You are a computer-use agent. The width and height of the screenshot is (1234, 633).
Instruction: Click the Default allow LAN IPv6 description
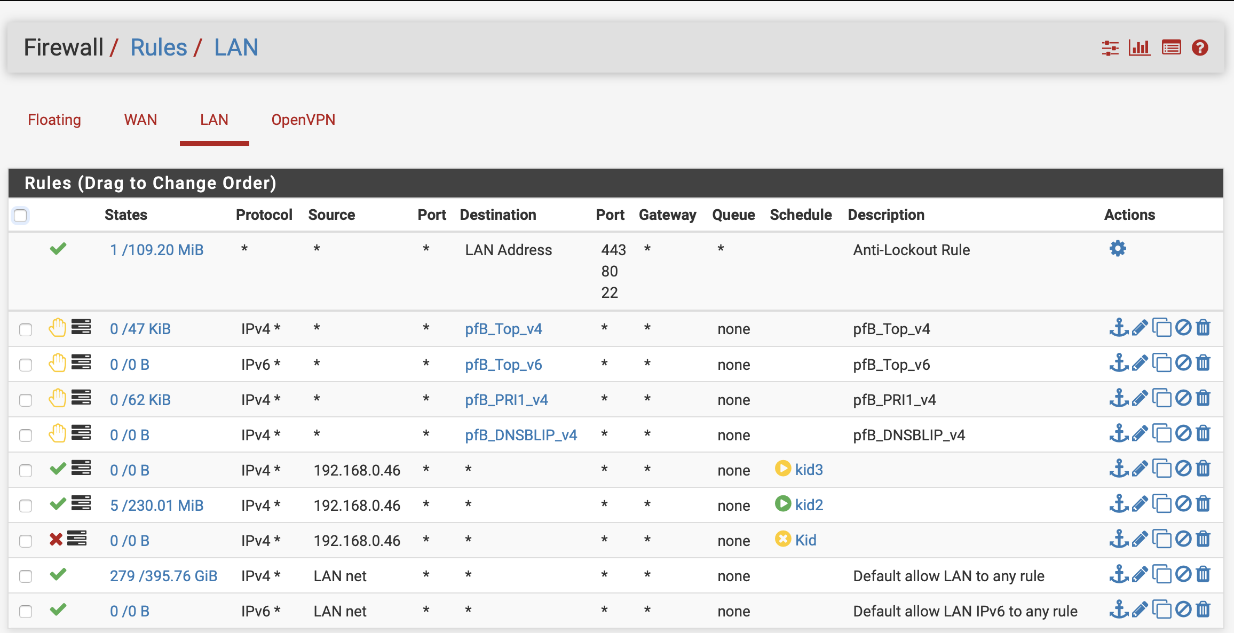pyautogui.click(x=965, y=611)
